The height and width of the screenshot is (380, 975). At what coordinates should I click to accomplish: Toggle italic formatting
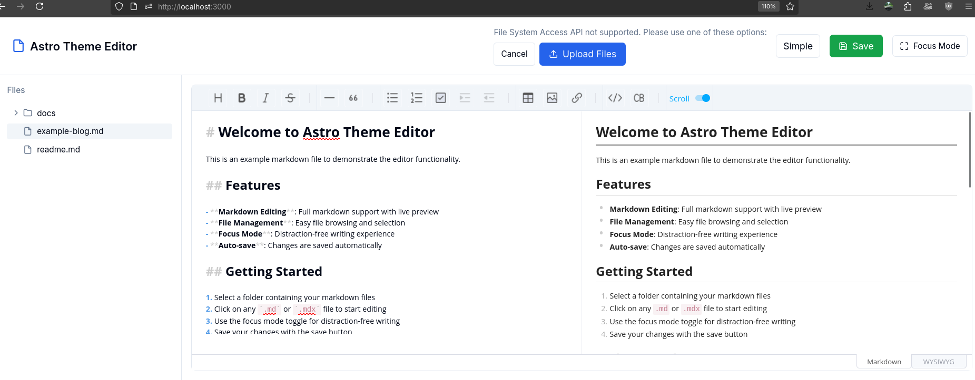coord(266,98)
